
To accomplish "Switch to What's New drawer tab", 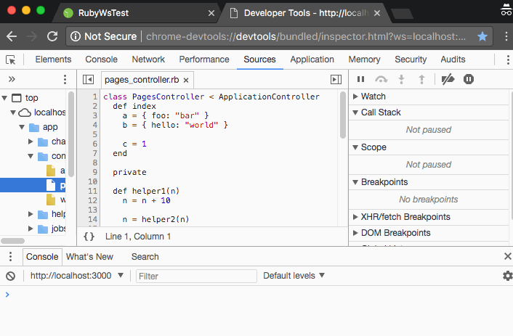I will pos(89,257).
